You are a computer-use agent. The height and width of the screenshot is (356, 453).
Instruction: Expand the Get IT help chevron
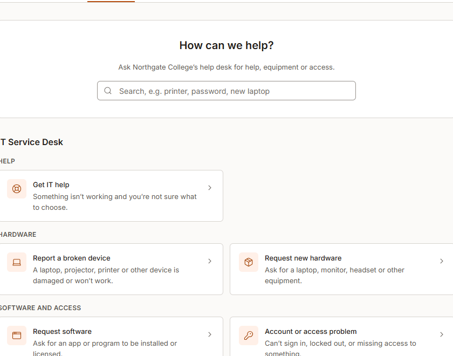[x=210, y=188]
